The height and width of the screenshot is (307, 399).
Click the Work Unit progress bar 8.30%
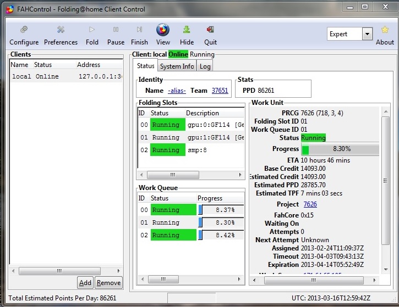[x=340, y=149]
